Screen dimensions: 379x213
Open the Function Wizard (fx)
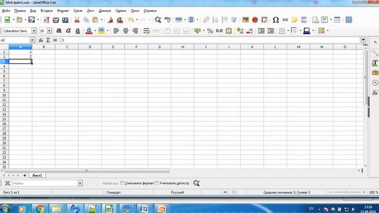[41, 40]
